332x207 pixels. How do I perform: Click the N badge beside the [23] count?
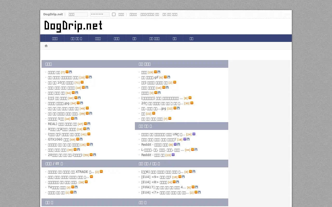87,77
